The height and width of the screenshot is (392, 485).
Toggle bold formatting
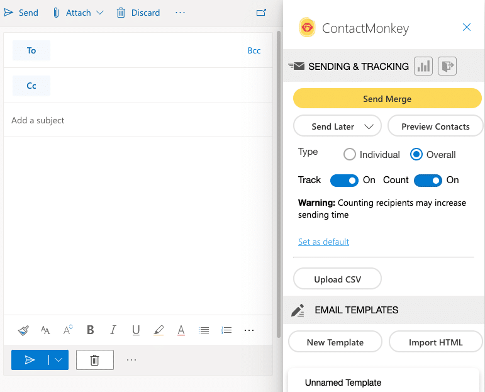[x=91, y=330]
